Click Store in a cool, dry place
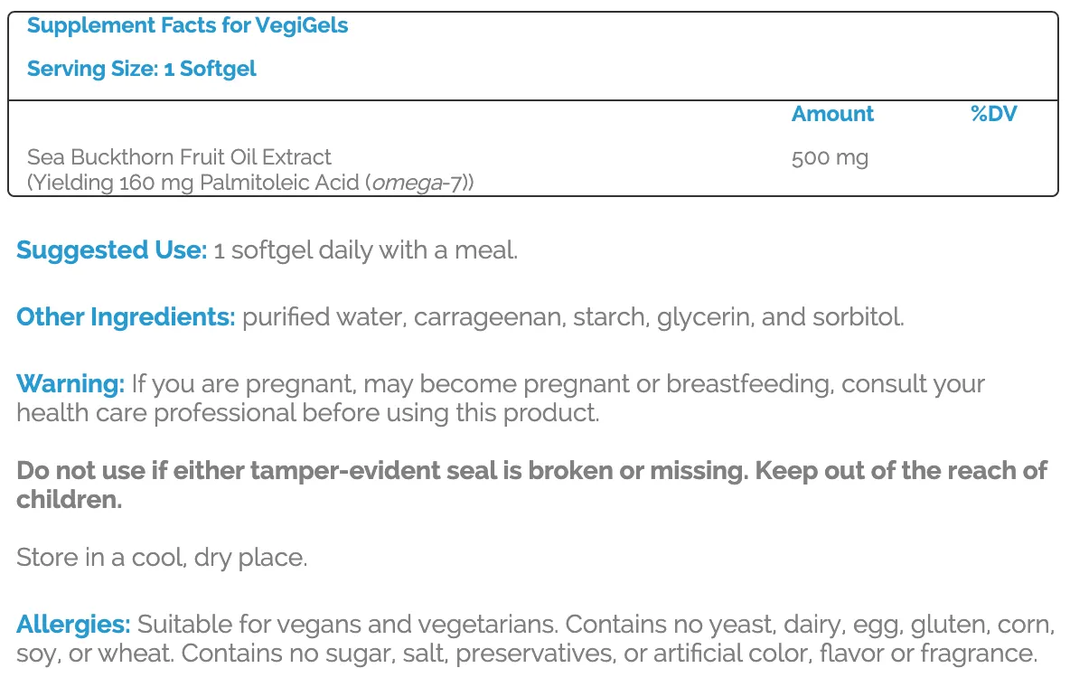 coord(162,558)
